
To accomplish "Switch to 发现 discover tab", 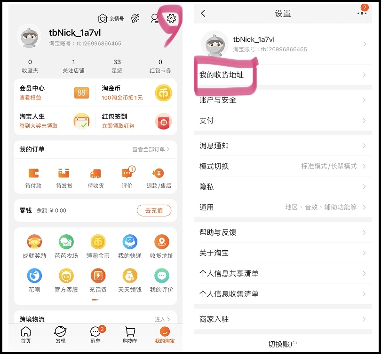I will (61, 335).
